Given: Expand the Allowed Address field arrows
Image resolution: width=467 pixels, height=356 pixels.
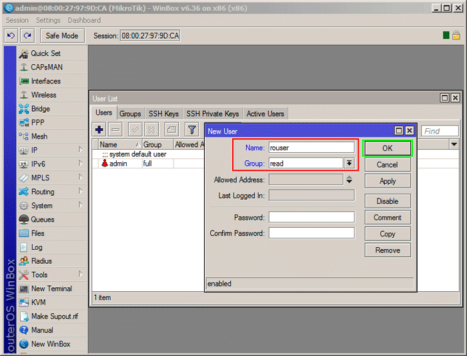Looking at the screenshot, I should (x=349, y=179).
